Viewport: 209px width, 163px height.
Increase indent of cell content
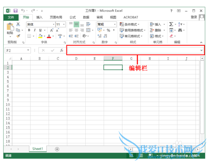coord(76,36)
